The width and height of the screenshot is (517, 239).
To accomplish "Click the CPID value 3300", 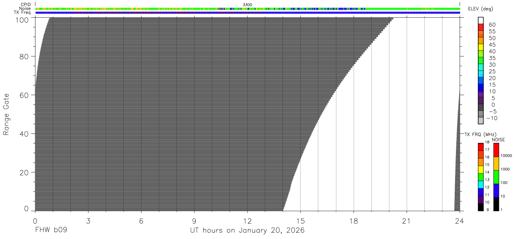I will tap(247, 5).
